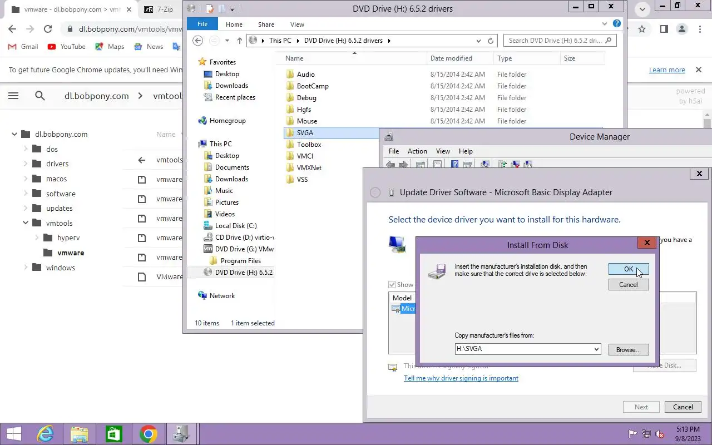Open the Chrome profile icon
Image resolution: width=712 pixels, height=445 pixels.
coord(681,29)
